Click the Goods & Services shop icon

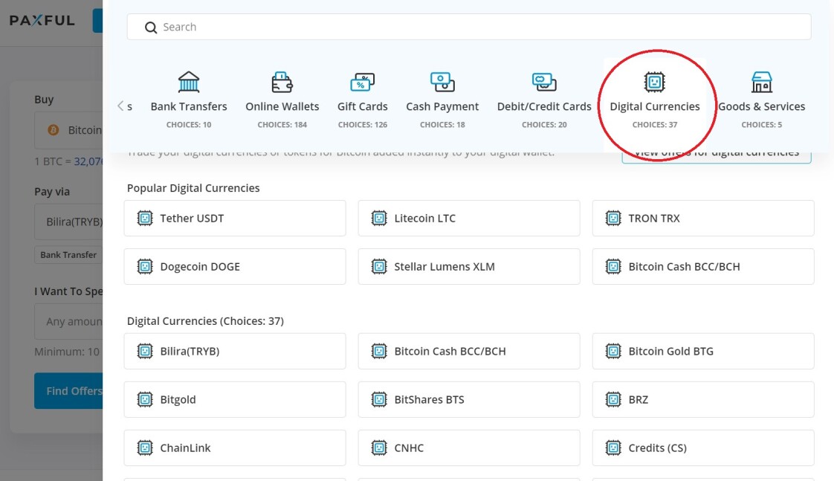762,82
